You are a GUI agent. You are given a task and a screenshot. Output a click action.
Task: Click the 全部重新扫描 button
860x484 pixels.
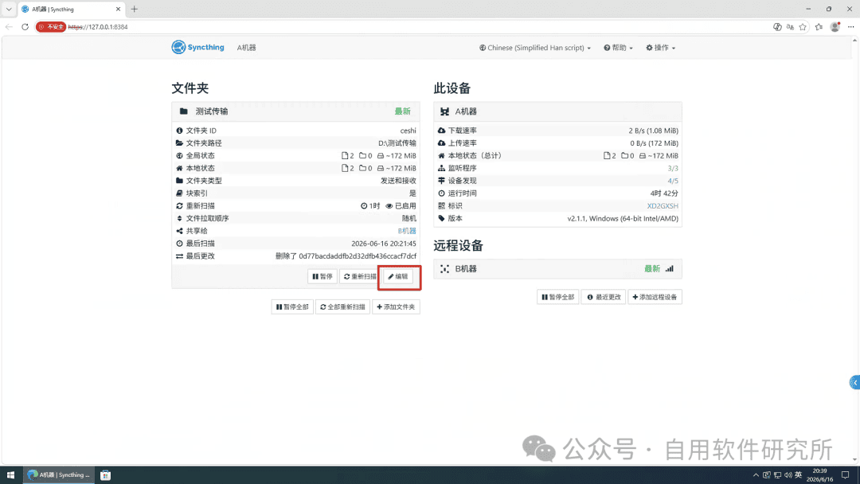point(342,307)
